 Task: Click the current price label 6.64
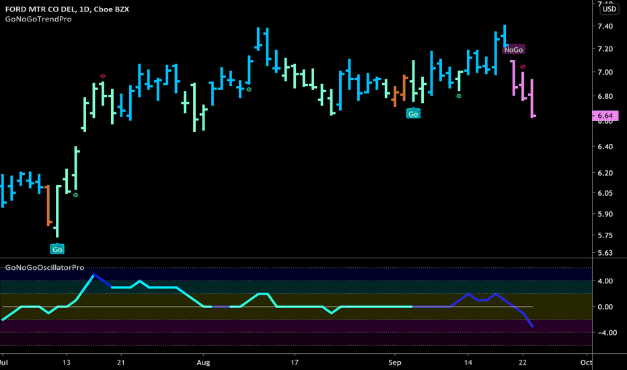(605, 116)
